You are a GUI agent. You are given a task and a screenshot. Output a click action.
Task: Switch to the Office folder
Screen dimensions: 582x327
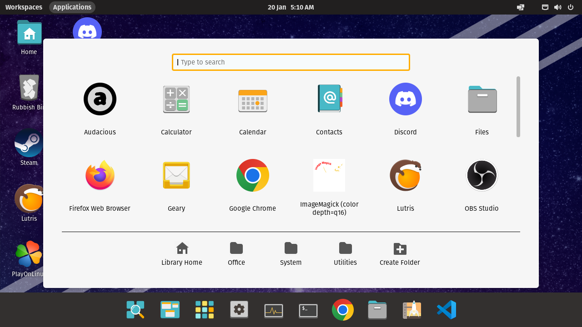[236, 254]
